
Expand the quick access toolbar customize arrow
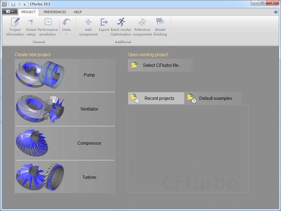[x=24, y=4]
